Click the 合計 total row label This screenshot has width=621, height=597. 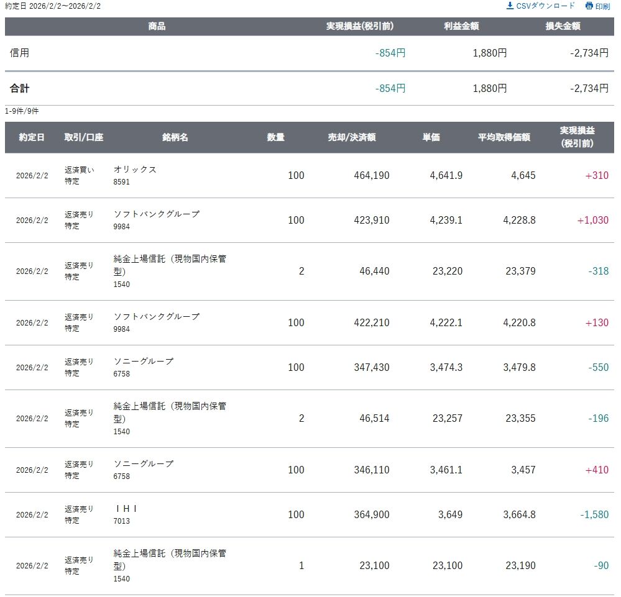pyautogui.click(x=20, y=89)
